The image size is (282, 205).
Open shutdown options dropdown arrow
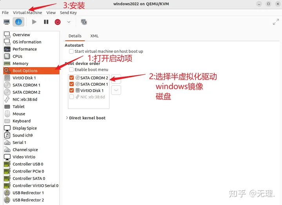tap(69, 22)
